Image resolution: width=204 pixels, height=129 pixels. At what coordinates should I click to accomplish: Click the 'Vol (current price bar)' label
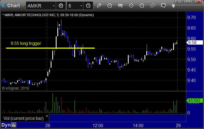(23, 118)
